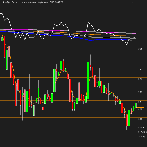Viewport: 147px width, 147px height.
Task: Select the 462 price level label
Action: pyautogui.click(x=140, y=109)
